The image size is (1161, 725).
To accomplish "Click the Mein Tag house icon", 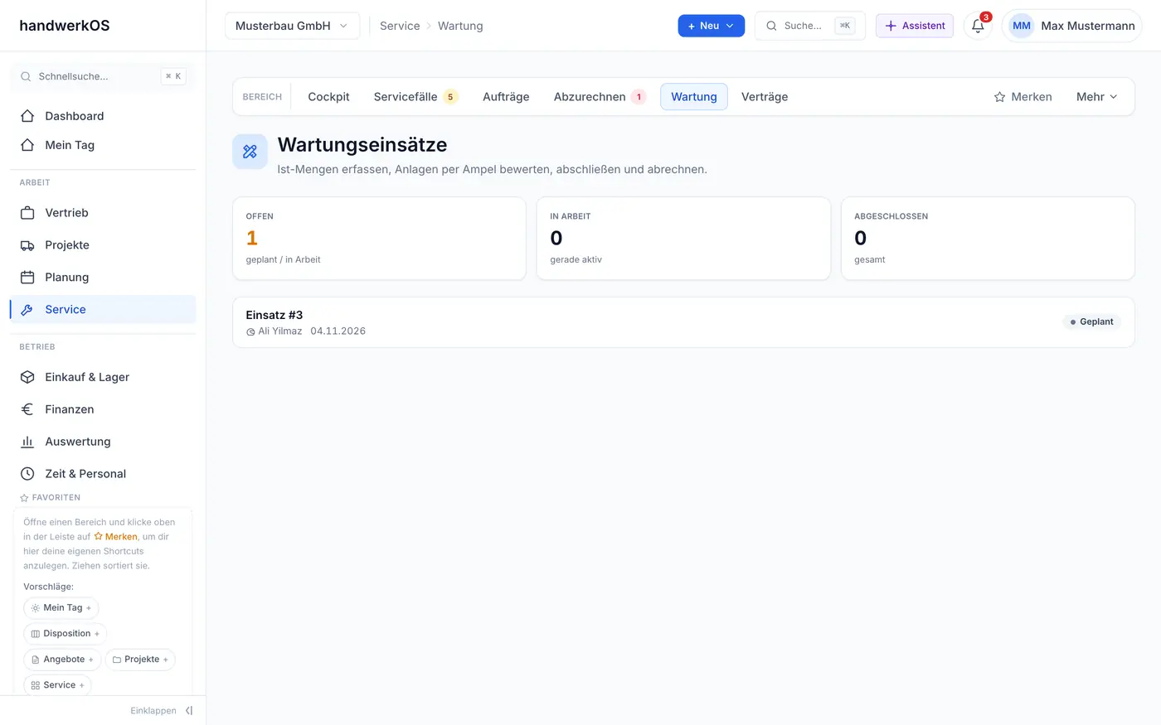I will tap(27, 145).
